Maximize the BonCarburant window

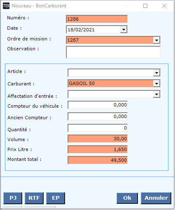pos(145,6)
